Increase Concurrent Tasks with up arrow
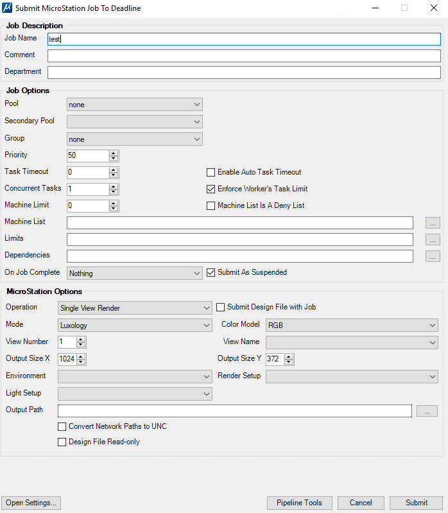Viewport: 448px width, 513px height. click(x=114, y=186)
